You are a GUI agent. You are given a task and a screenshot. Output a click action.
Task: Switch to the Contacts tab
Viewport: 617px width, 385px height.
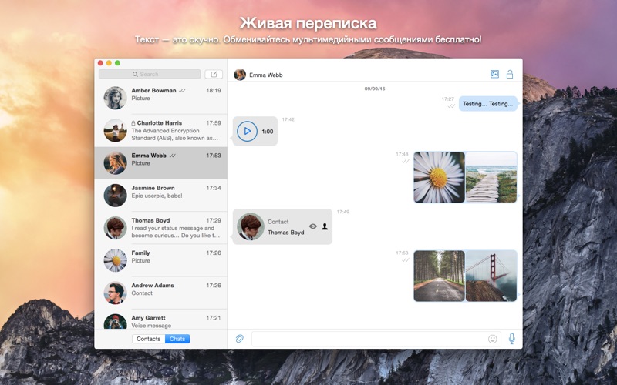coord(148,339)
